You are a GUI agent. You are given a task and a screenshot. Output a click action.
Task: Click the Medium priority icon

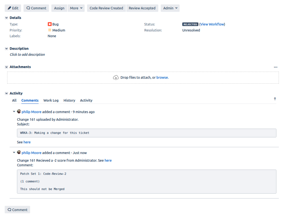[x=50, y=30]
